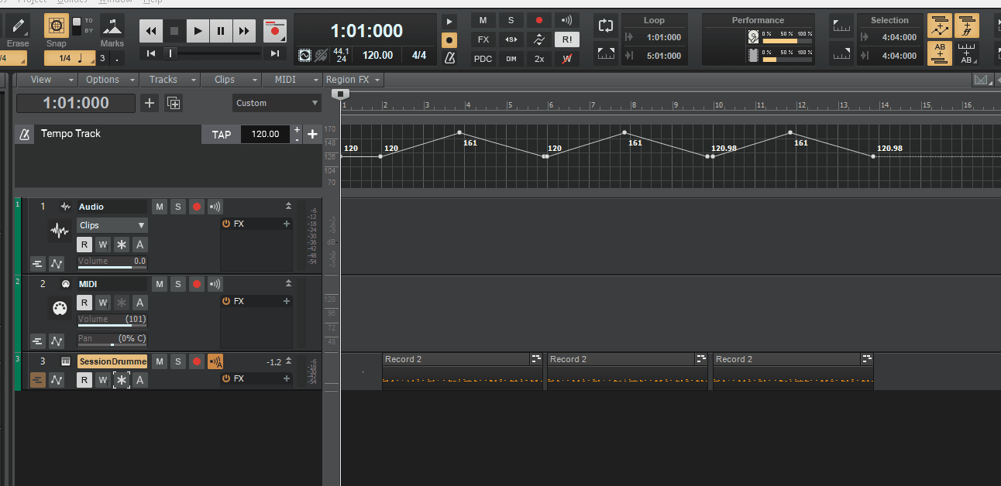
Task: Enable 2x record precision icon
Action: pos(539,58)
